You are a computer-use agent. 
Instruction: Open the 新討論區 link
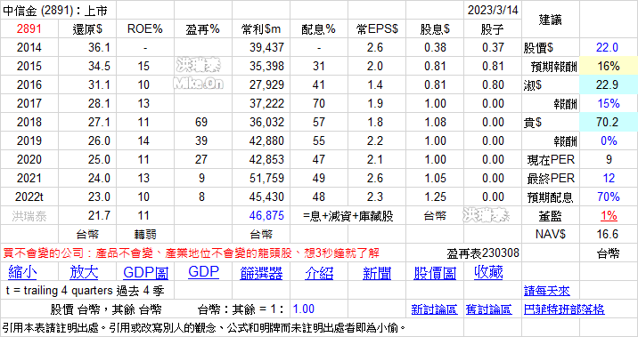tap(434, 309)
